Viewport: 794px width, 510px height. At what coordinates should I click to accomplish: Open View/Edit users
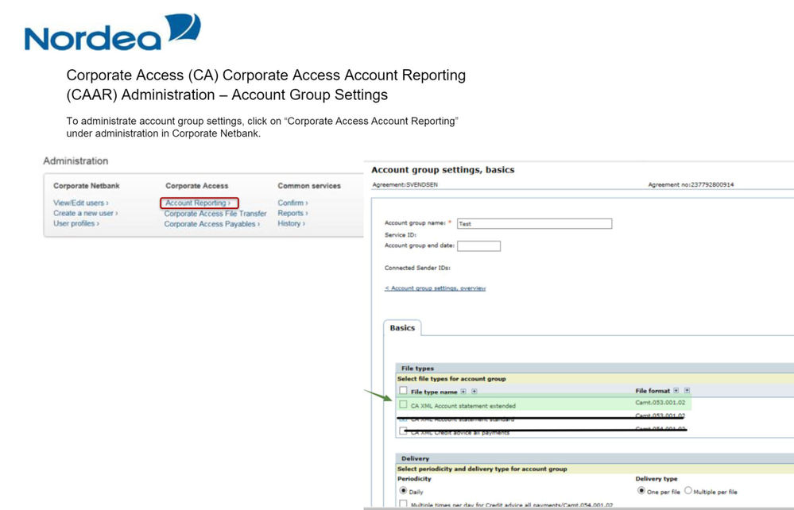[x=81, y=203]
